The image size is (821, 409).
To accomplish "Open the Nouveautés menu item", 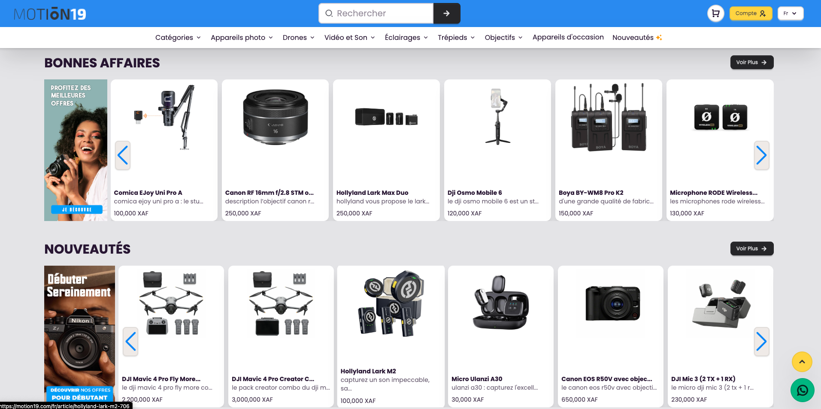I will coord(636,38).
